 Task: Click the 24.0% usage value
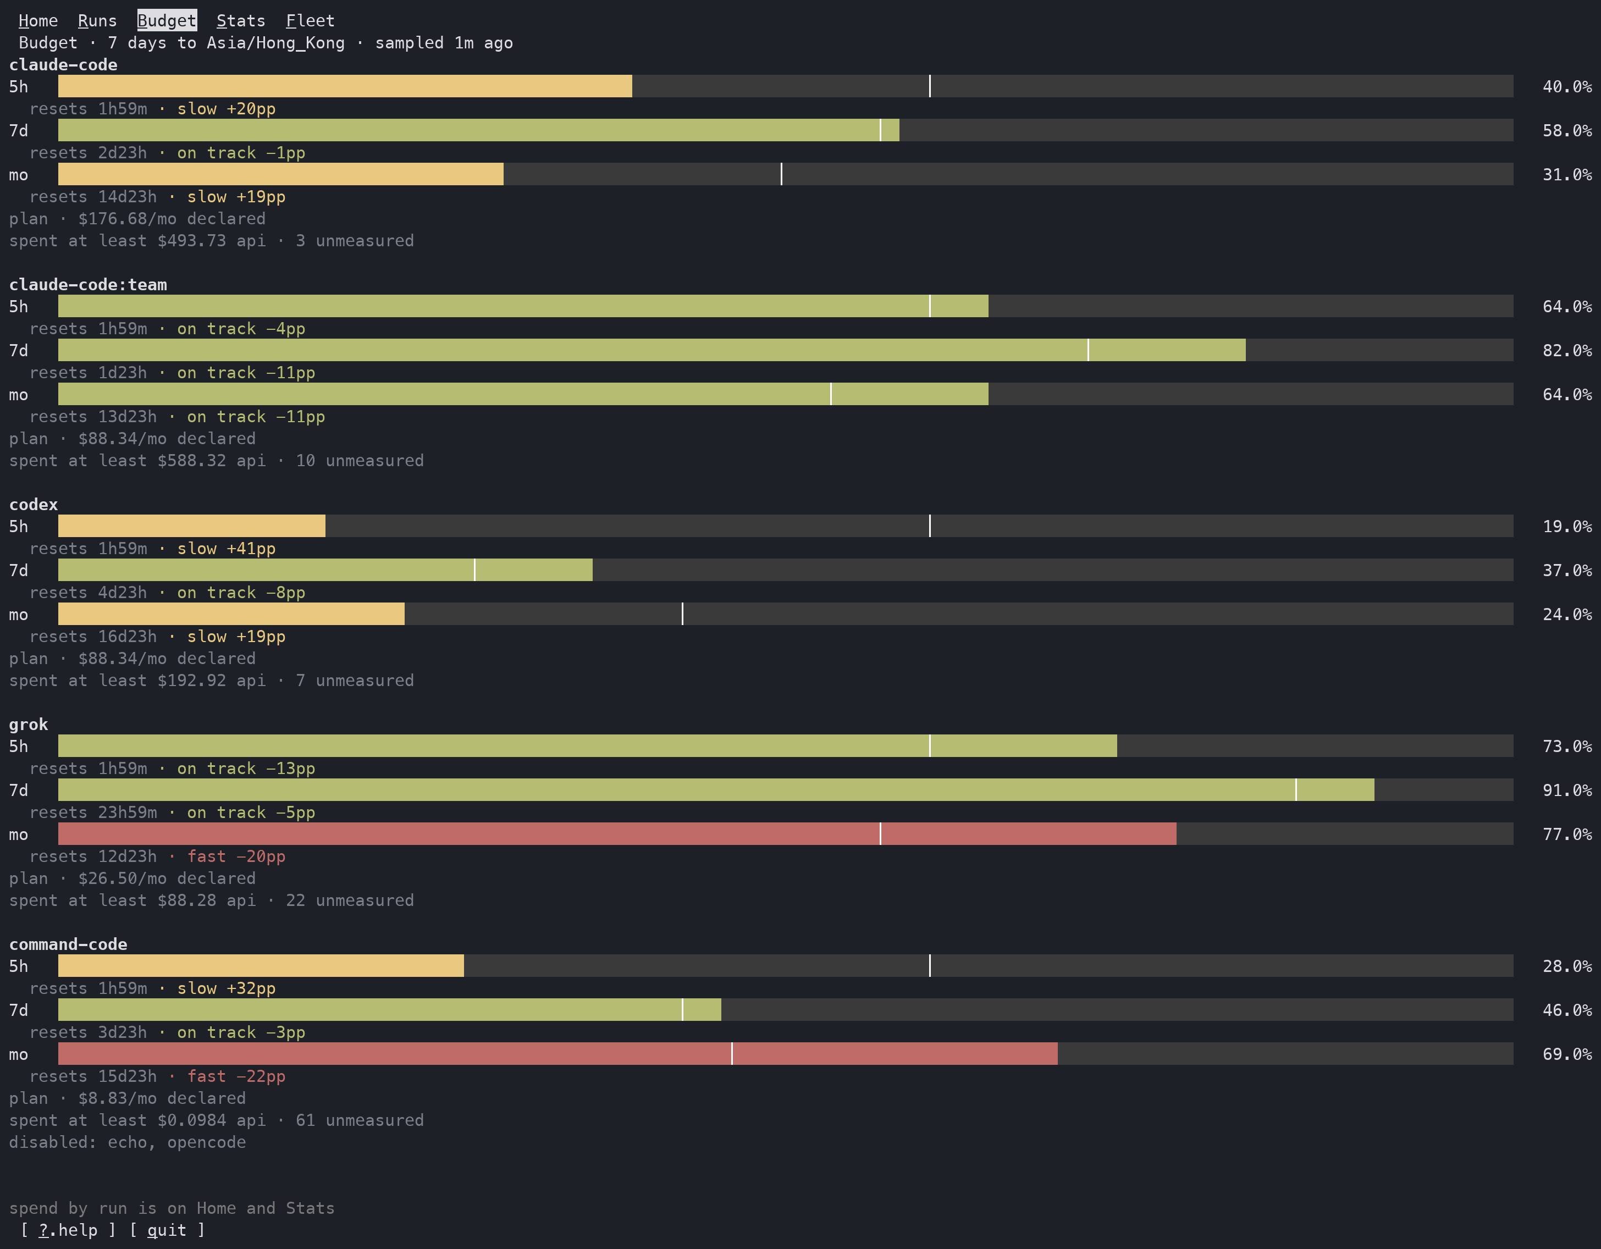click(x=1566, y=614)
